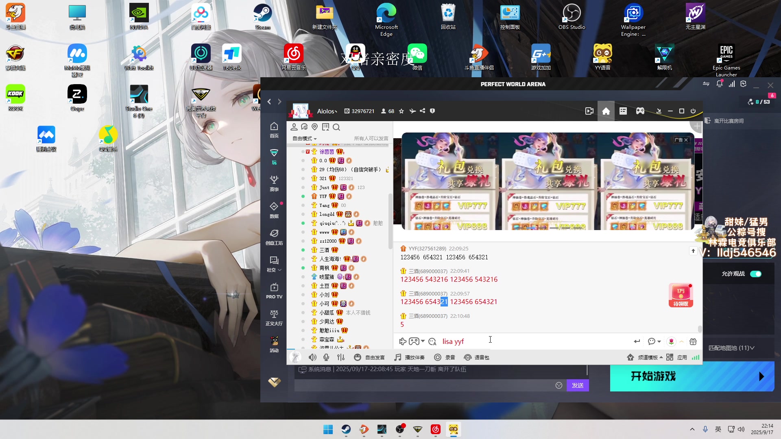Expand the 社交 menu in Perfect World sidebar
This screenshot has width=781, height=439.
pyautogui.click(x=274, y=264)
